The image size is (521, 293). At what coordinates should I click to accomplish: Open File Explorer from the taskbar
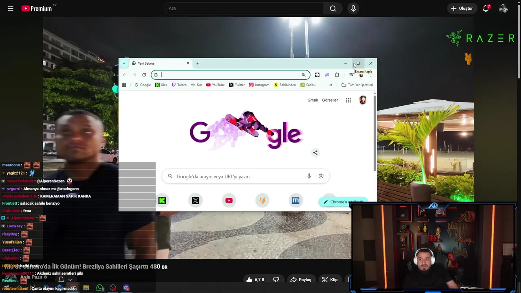click(86, 288)
